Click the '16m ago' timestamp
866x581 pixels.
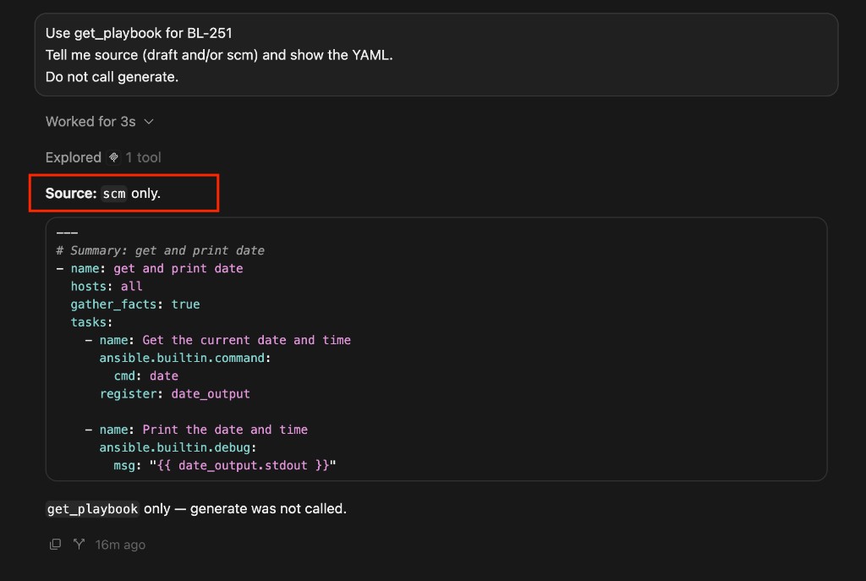(x=120, y=545)
